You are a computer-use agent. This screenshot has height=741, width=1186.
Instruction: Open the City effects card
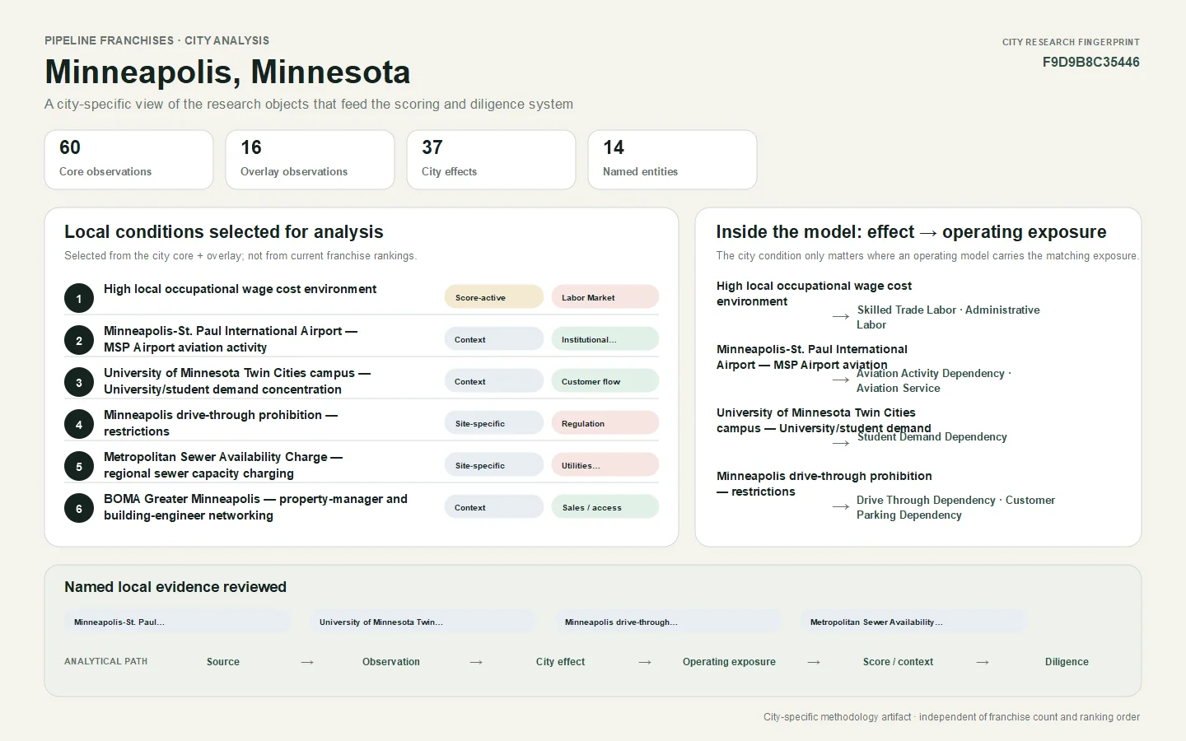tap(492, 160)
